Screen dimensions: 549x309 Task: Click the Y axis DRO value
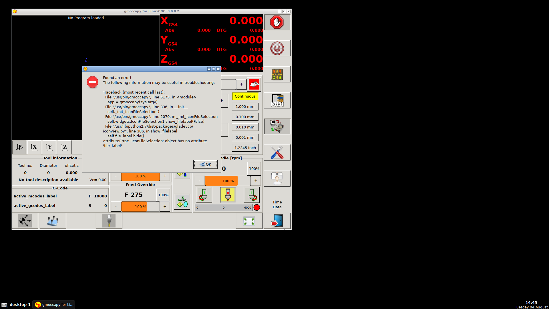click(246, 40)
